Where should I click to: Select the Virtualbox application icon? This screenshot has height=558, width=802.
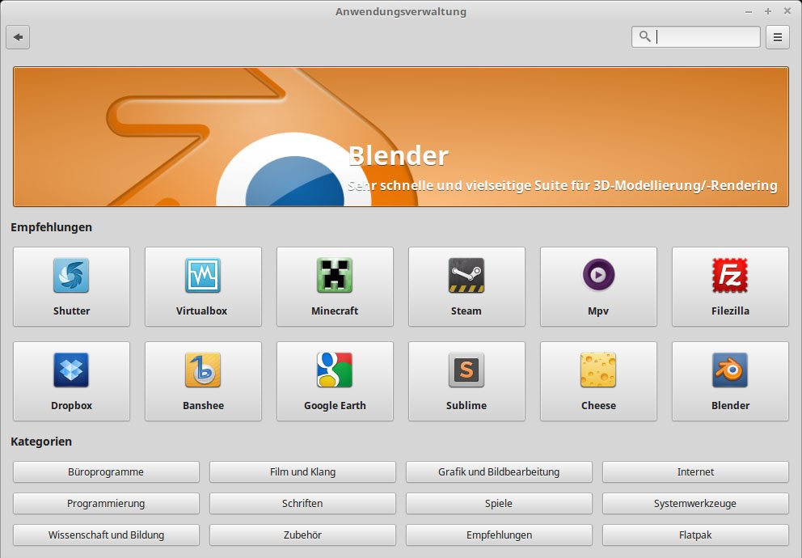203,286
